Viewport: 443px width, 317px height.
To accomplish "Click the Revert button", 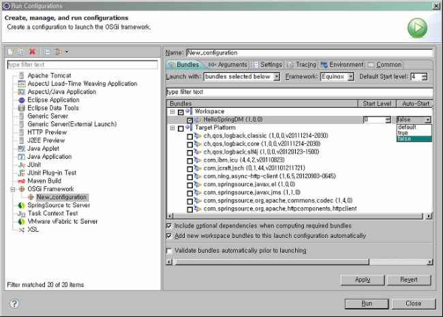I will click(408, 280).
